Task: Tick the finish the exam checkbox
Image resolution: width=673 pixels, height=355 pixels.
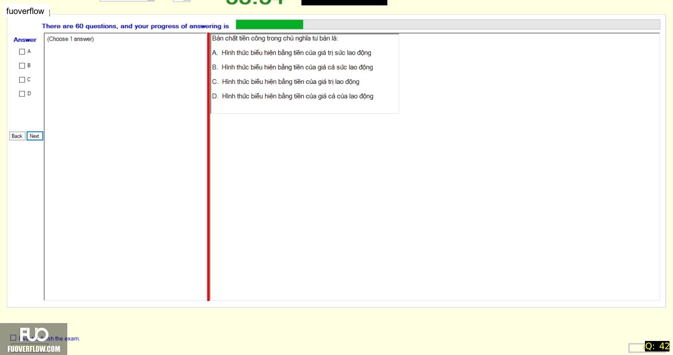Action: pyautogui.click(x=13, y=338)
